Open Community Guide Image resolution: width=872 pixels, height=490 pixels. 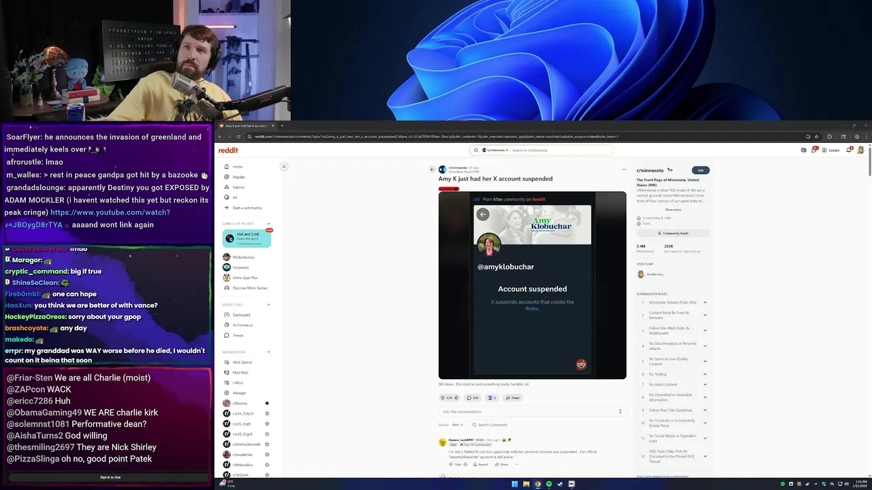(x=673, y=233)
